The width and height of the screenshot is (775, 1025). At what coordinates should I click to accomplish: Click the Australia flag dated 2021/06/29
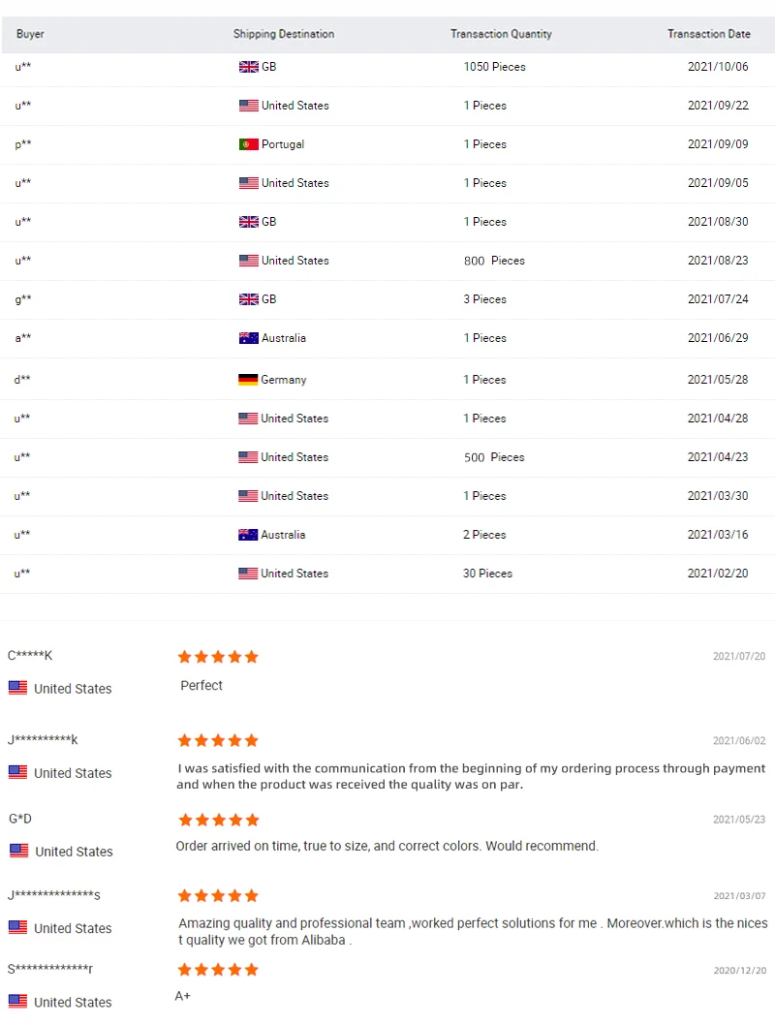[248, 338]
